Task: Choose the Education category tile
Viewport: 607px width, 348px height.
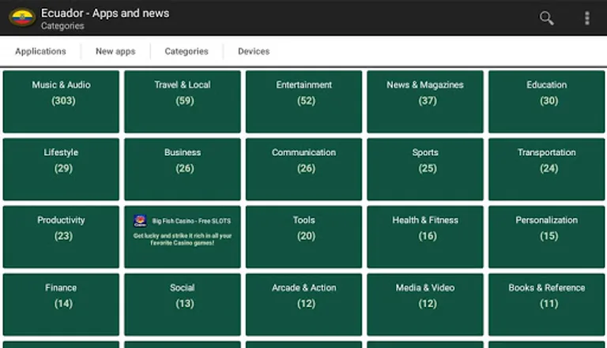Action: 547,101
